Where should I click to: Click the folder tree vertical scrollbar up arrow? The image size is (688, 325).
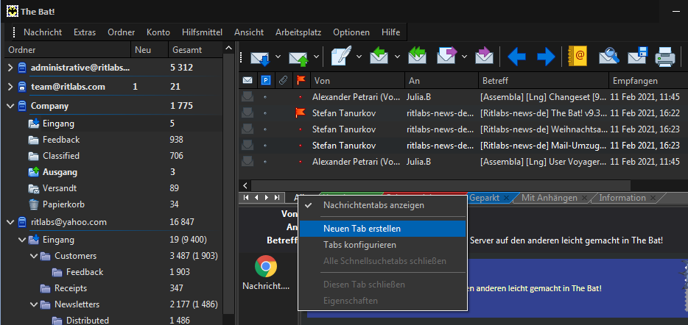pos(228,49)
